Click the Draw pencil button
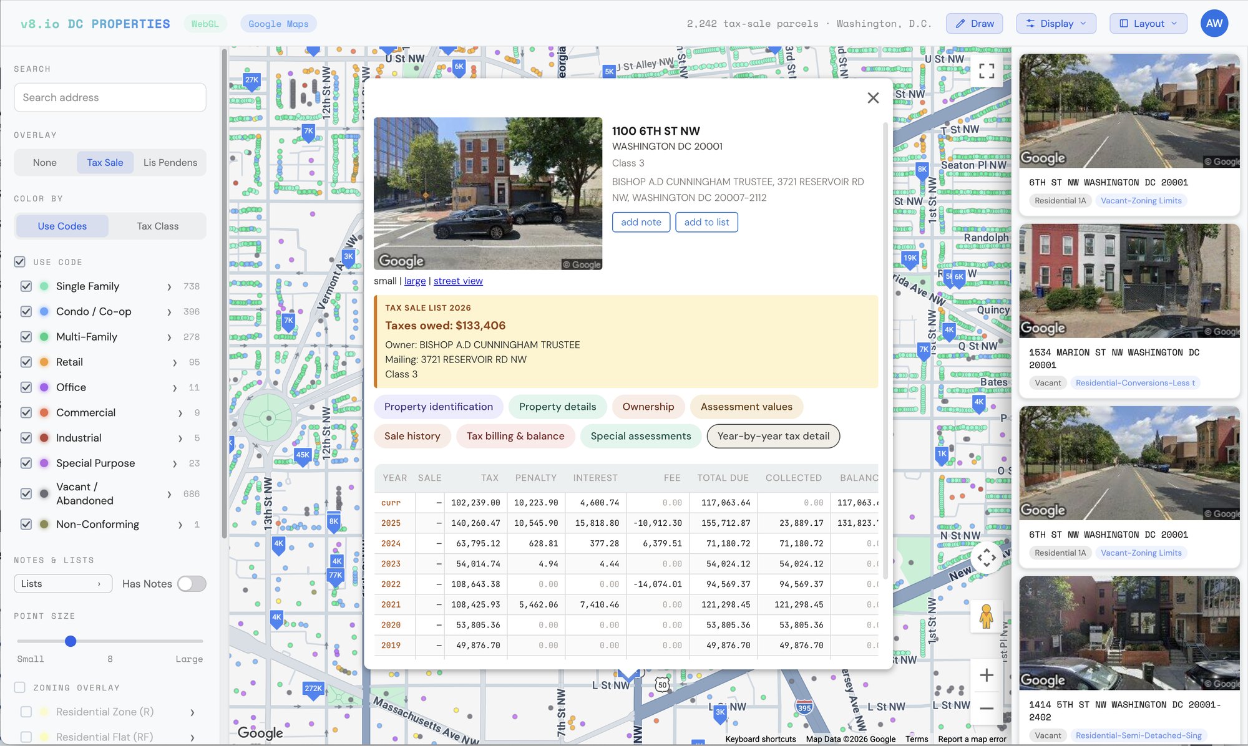 tap(974, 24)
